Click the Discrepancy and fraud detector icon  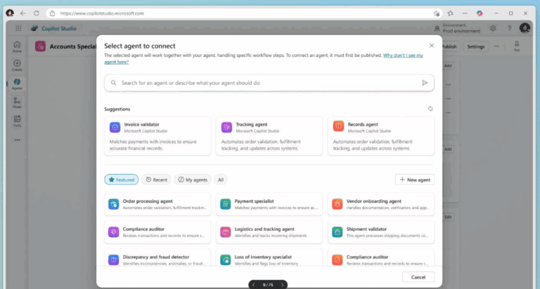(113, 260)
